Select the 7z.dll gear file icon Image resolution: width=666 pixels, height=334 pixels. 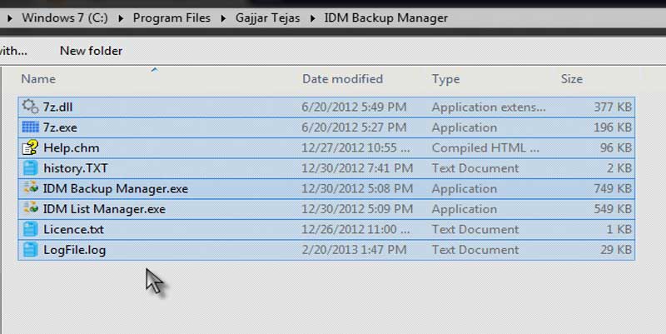click(x=30, y=107)
